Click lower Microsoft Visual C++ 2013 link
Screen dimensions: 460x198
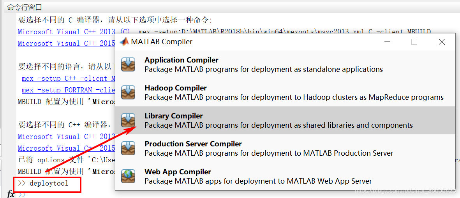click(x=66, y=137)
